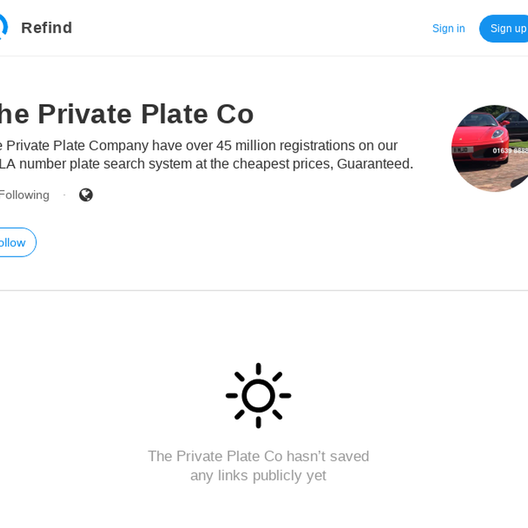Click the blue Refind logo icon
Image resolution: width=528 pixels, height=528 pixels.
(3, 27)
